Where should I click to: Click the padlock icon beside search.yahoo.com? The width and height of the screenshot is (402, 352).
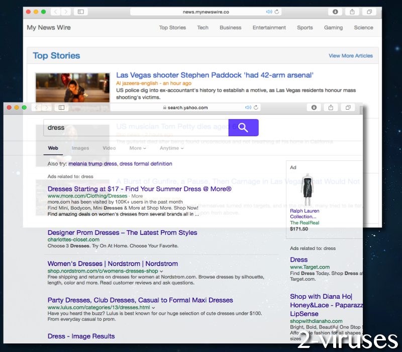tap(165, 107)
